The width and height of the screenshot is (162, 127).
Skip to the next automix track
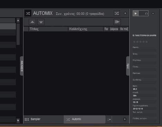tap(117, 22)
